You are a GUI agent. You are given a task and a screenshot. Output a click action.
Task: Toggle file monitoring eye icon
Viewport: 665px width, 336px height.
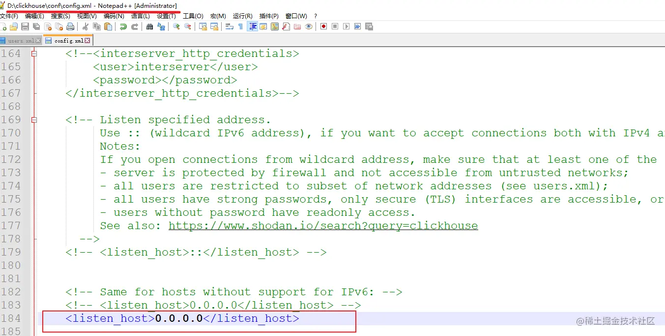[x=308, y=26]
